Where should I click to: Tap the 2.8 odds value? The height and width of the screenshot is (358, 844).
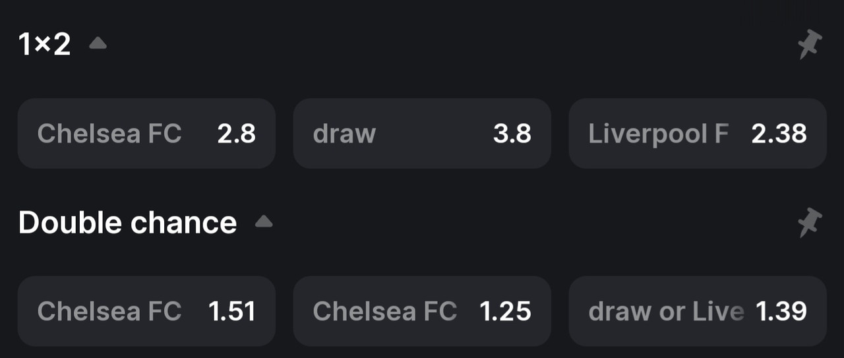(237, 134)
